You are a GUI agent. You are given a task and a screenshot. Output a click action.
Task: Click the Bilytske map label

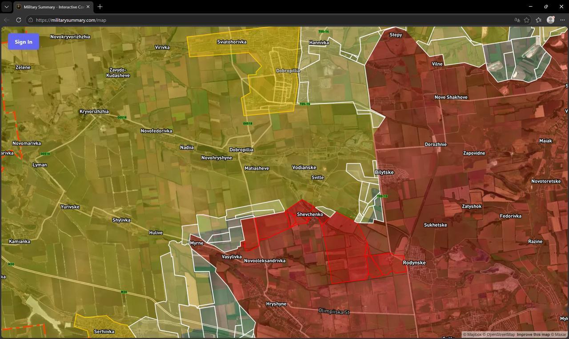pyautogui.click(x=384, y=172)
